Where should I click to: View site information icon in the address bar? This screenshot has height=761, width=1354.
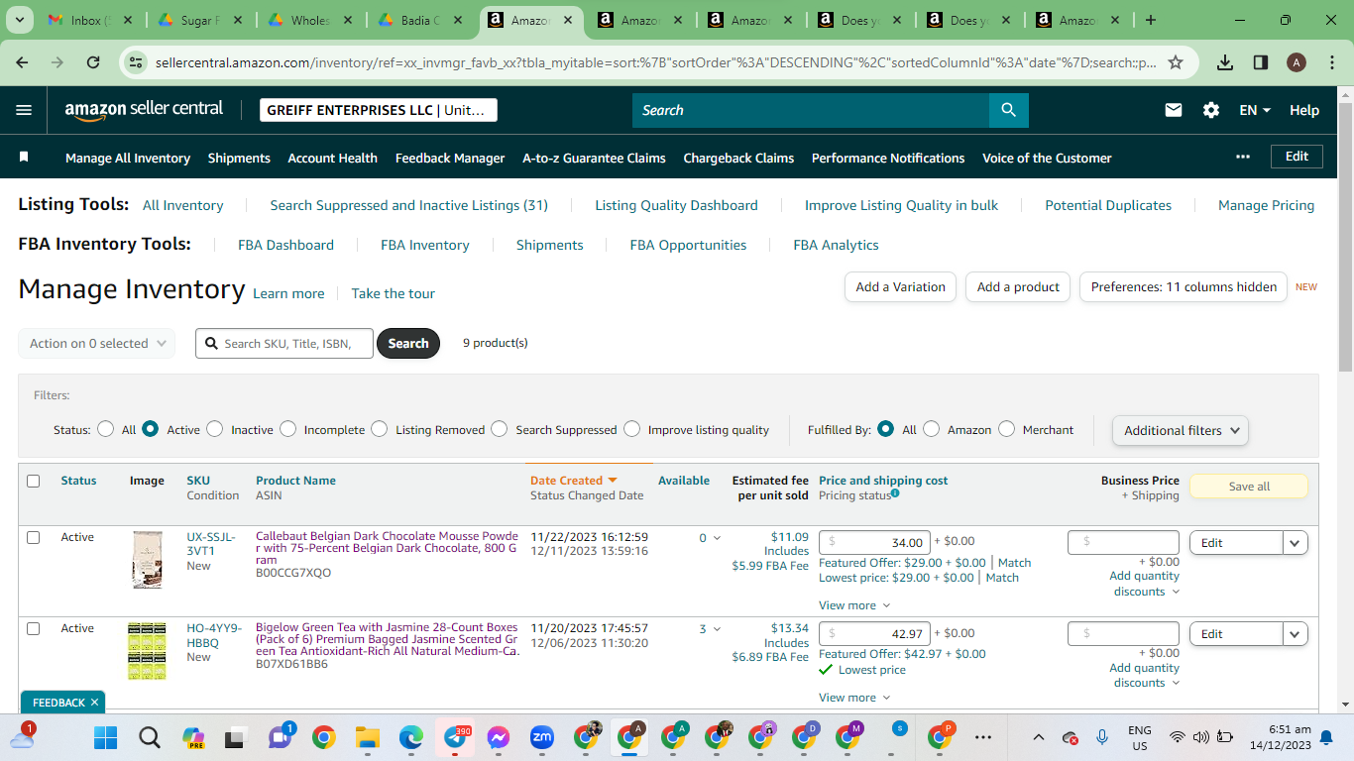136,62
